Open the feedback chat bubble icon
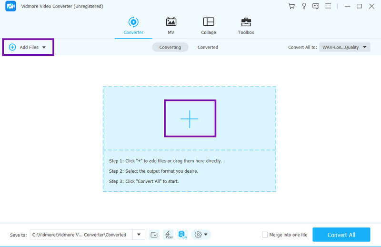This screenshot has width=381, height=247. (x=316, y=6)
